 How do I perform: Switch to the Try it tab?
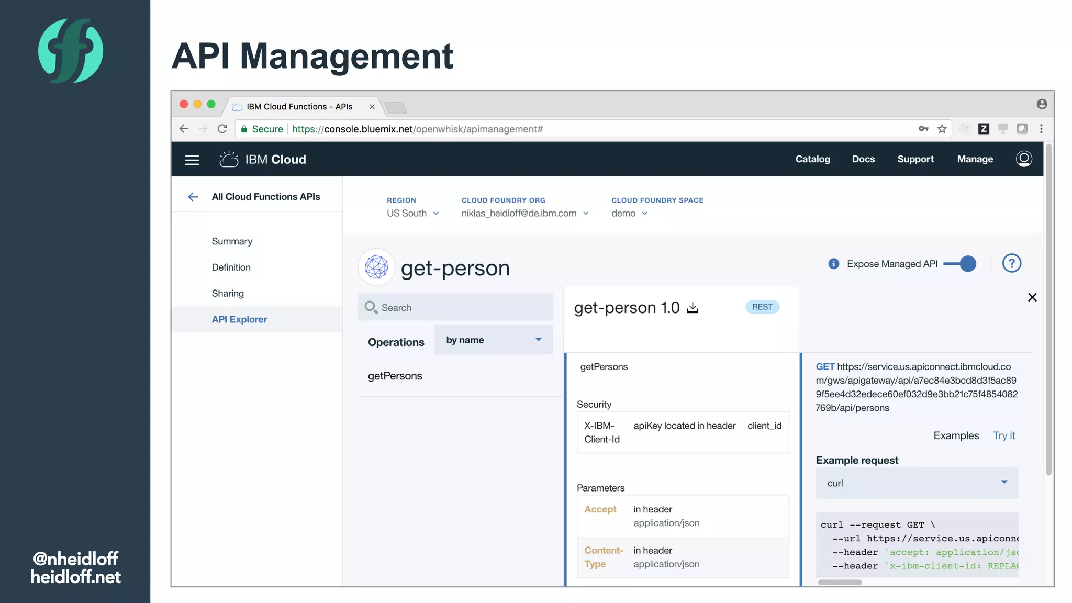click(x=1004, y=435)
